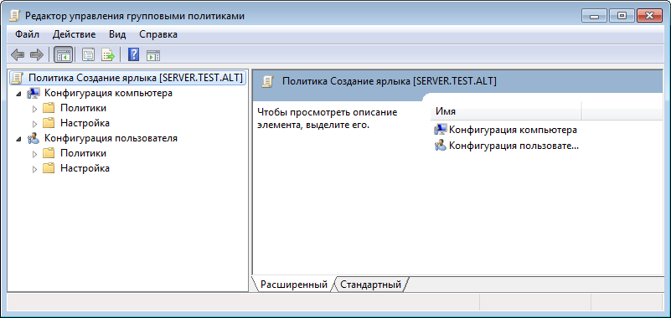This screenshot has width=671, height=318.
Task: Expand Настройка under Конфигурация компьютера
Action: click(35, 124)
